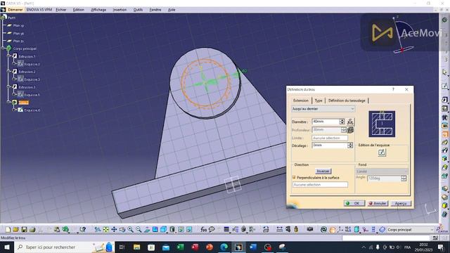Open the Jusqu'au dernier extension dropdown
Viewport: 450px width, 253px height.
click(323, 109)
